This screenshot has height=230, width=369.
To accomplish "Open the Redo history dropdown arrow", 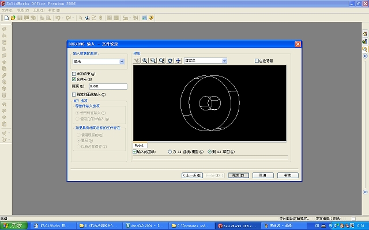I will (73, 18).
